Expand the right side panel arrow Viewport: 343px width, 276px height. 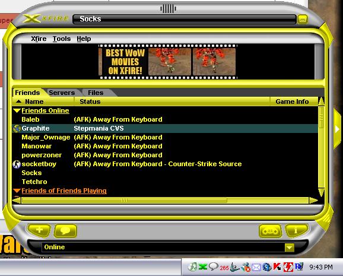coord(337,129)
